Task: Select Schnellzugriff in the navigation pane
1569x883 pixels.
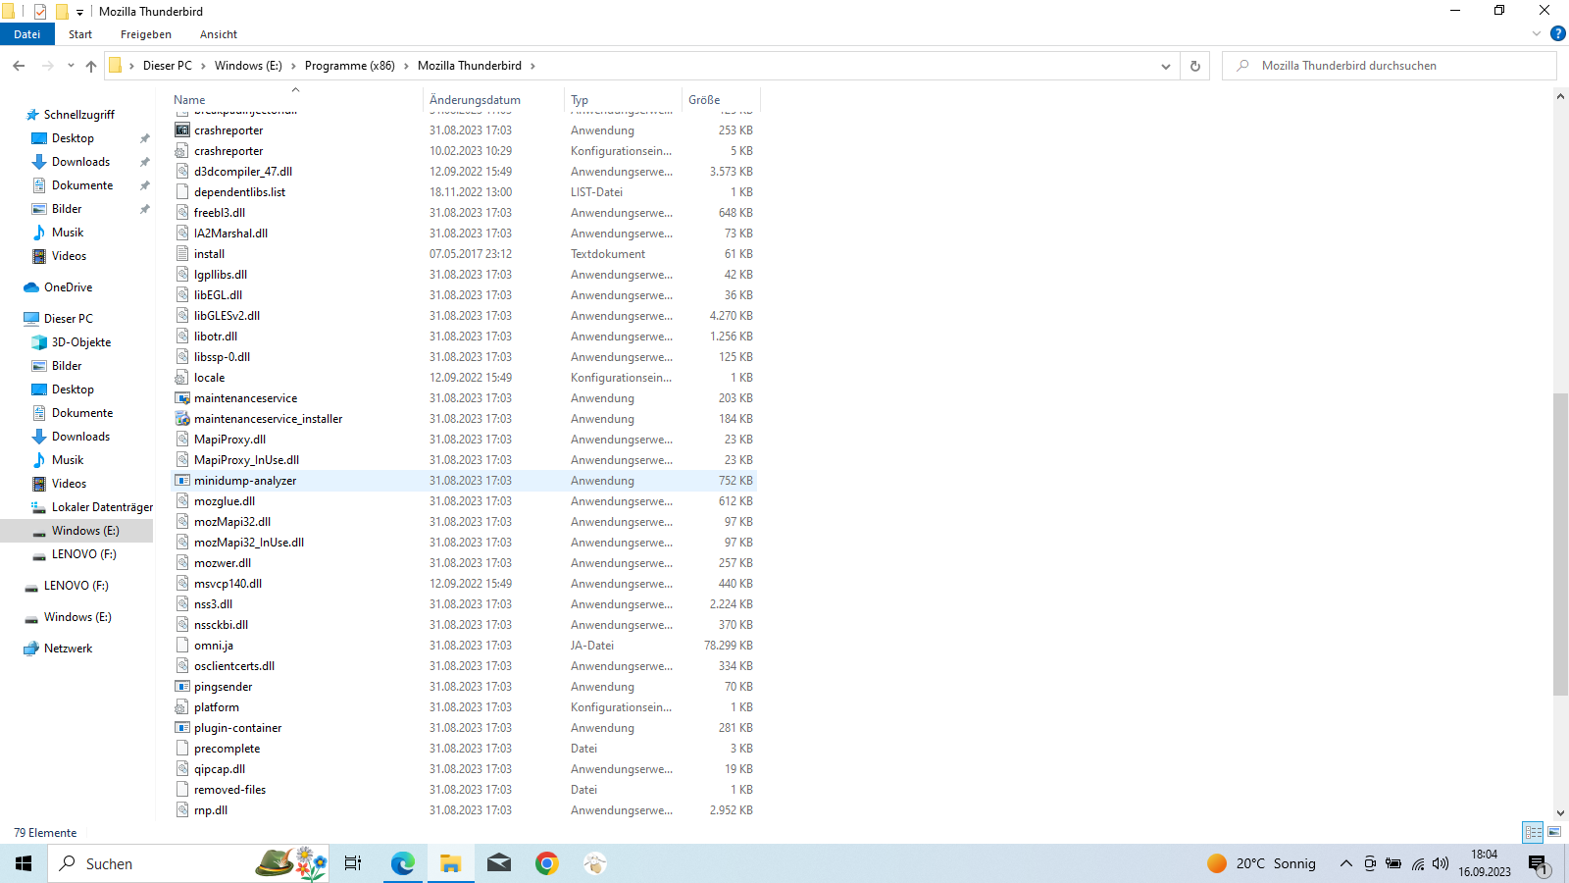Action: coord(79,115)
